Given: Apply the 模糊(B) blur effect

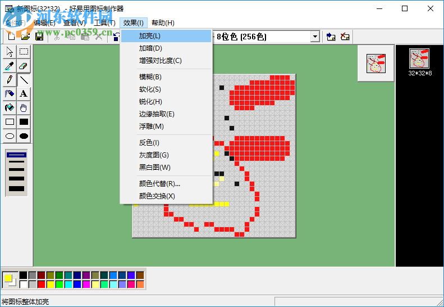Looking at the screenshot, I should 166,77.
